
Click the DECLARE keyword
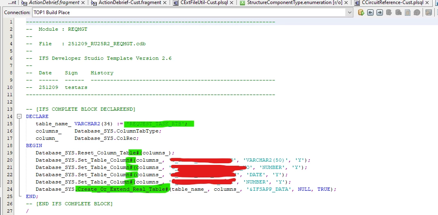37,116
